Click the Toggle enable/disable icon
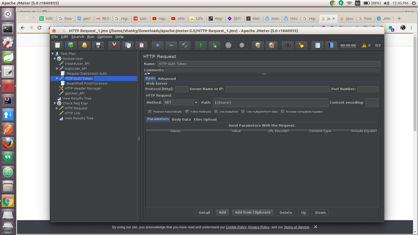This screenshot has width=418, height=235. [x=185, y=45]
